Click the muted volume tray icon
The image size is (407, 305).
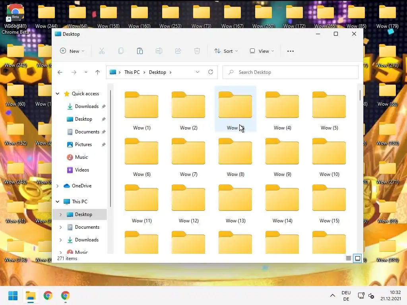(371, 295)
